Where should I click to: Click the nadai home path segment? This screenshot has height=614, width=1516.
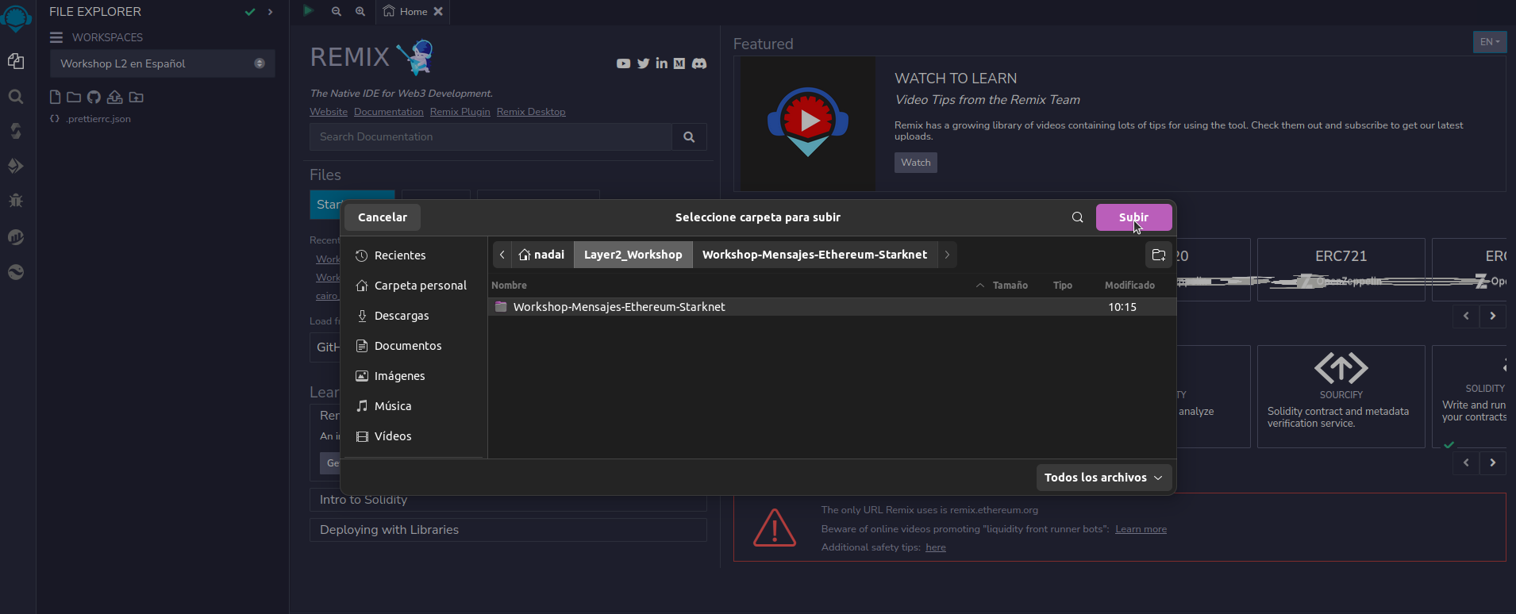click(542, 255)
